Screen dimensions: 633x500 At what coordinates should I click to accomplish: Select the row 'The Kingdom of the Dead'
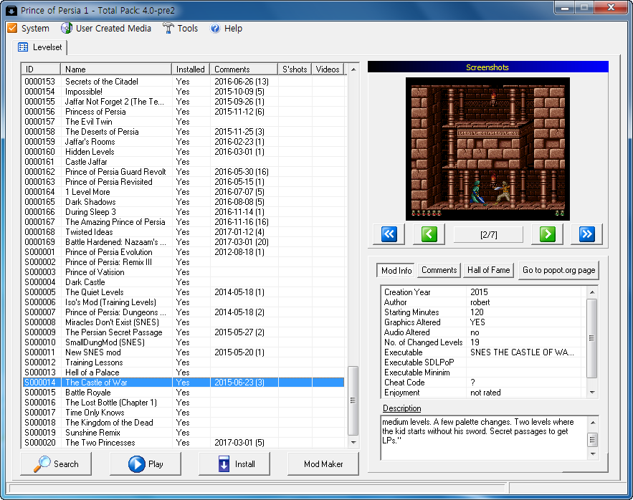point(184,422)
